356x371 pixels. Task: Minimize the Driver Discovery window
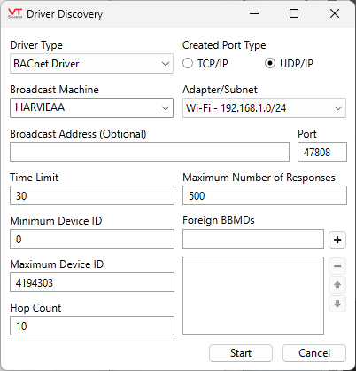coord(254,13)
